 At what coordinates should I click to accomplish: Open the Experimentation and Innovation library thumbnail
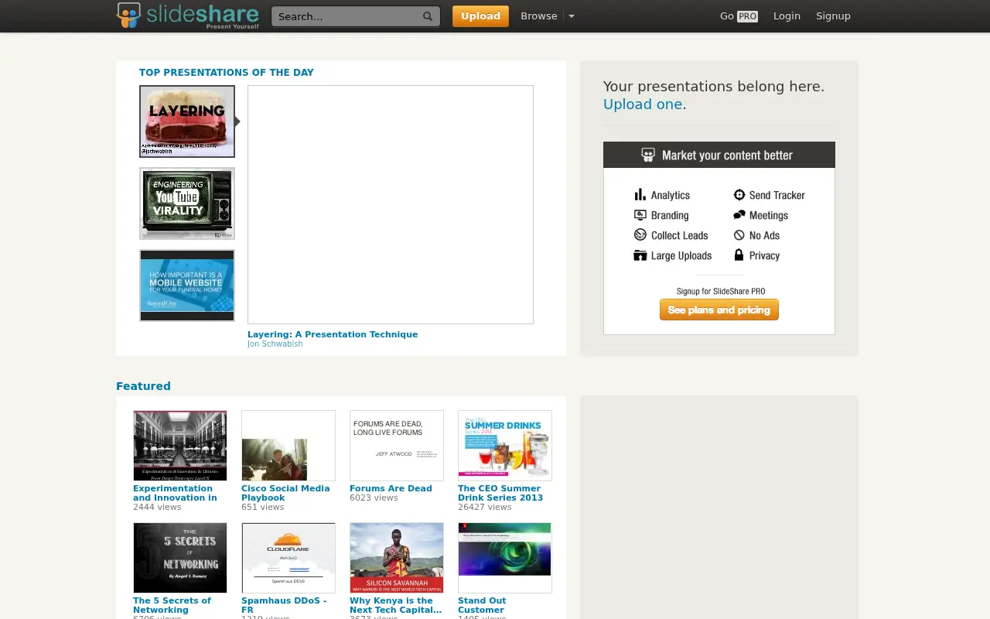click(x=180, y=446)
